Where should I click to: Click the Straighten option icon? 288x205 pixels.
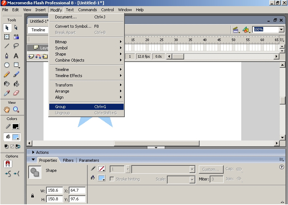pyautogui.click(x=17, y=174)
